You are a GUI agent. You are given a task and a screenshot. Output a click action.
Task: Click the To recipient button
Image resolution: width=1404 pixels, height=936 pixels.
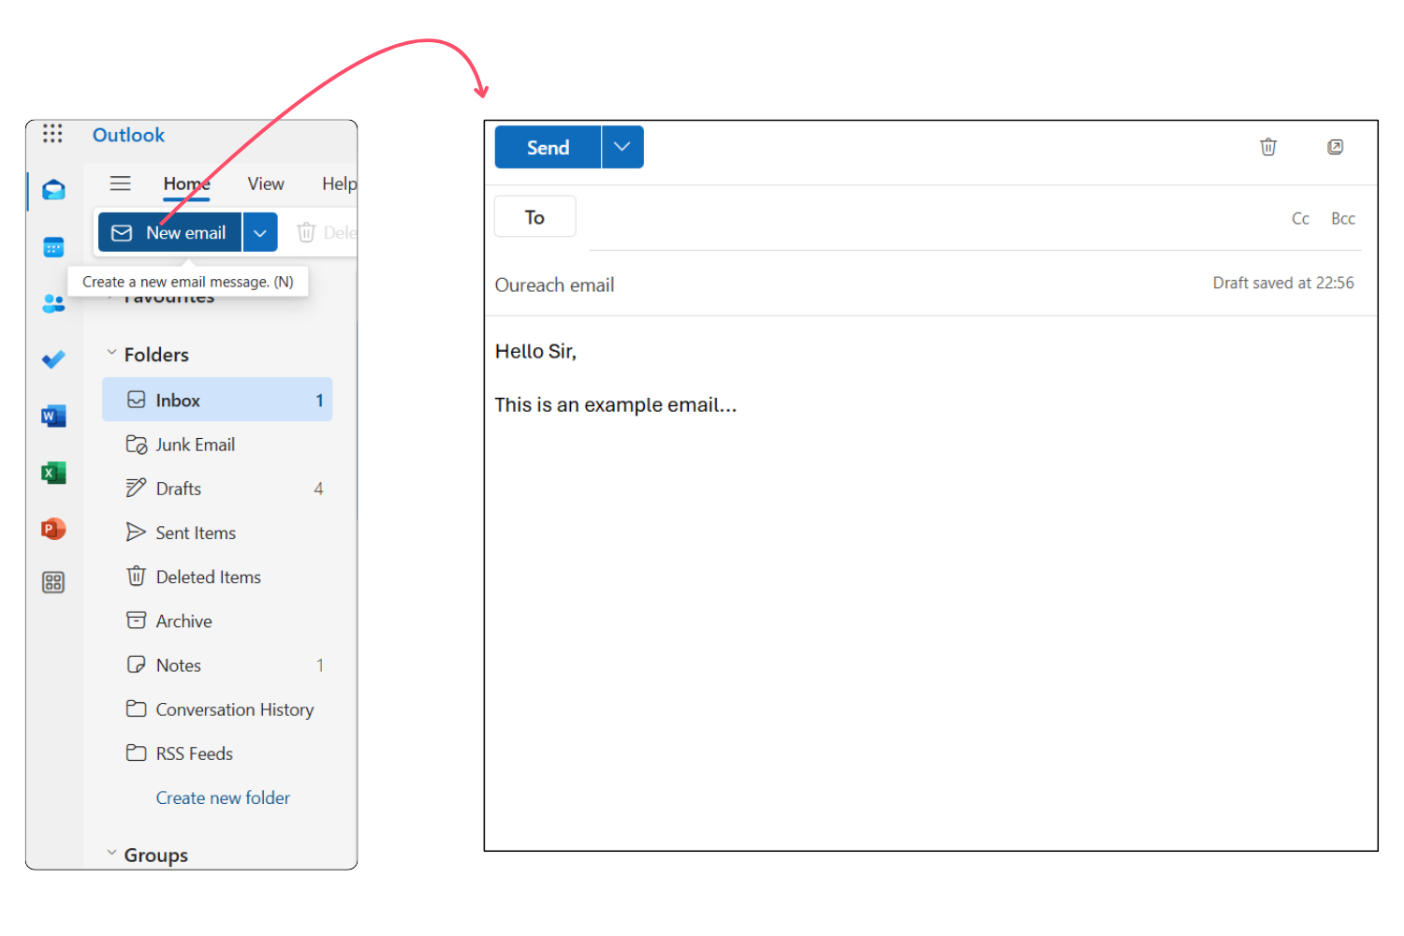[x=534, y=216]
